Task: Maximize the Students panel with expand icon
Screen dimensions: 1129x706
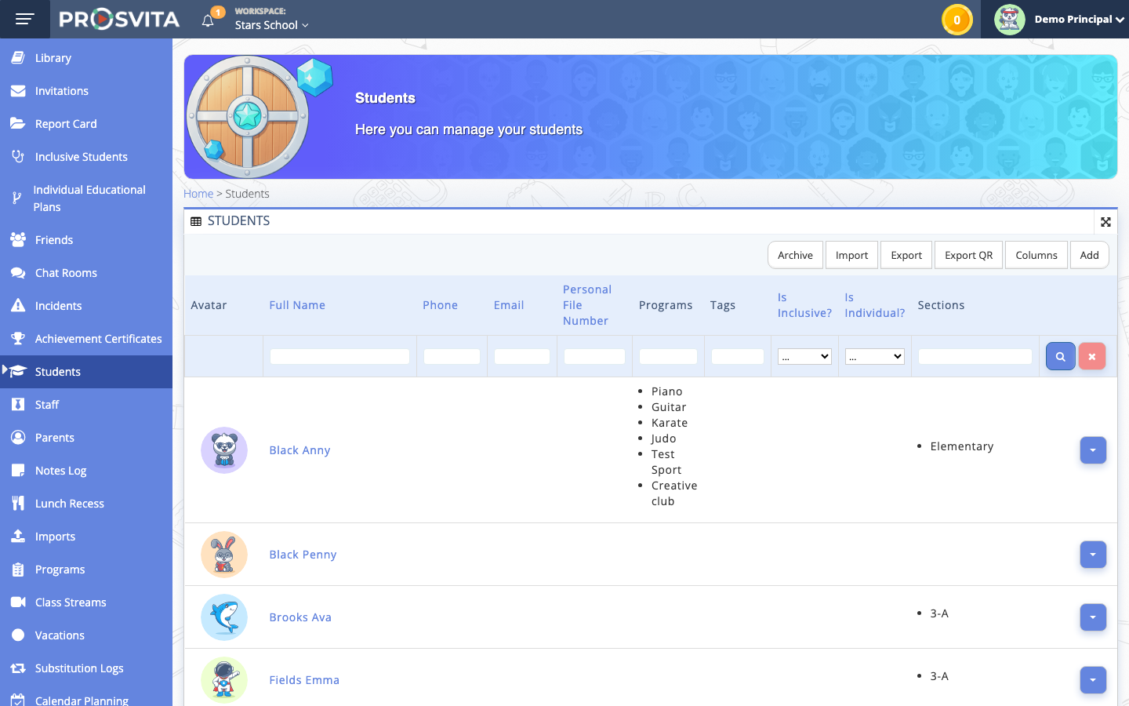Action: [1105, 222]
